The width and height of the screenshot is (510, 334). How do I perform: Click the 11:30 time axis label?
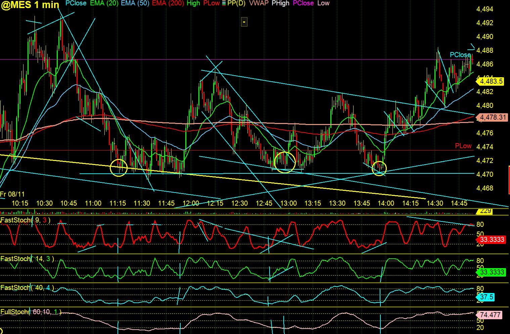click(x=142, y=203)
